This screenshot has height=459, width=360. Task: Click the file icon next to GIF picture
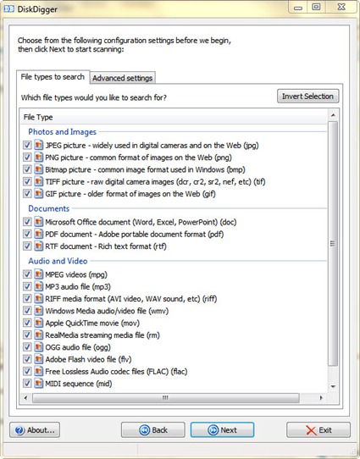(38, 193)
